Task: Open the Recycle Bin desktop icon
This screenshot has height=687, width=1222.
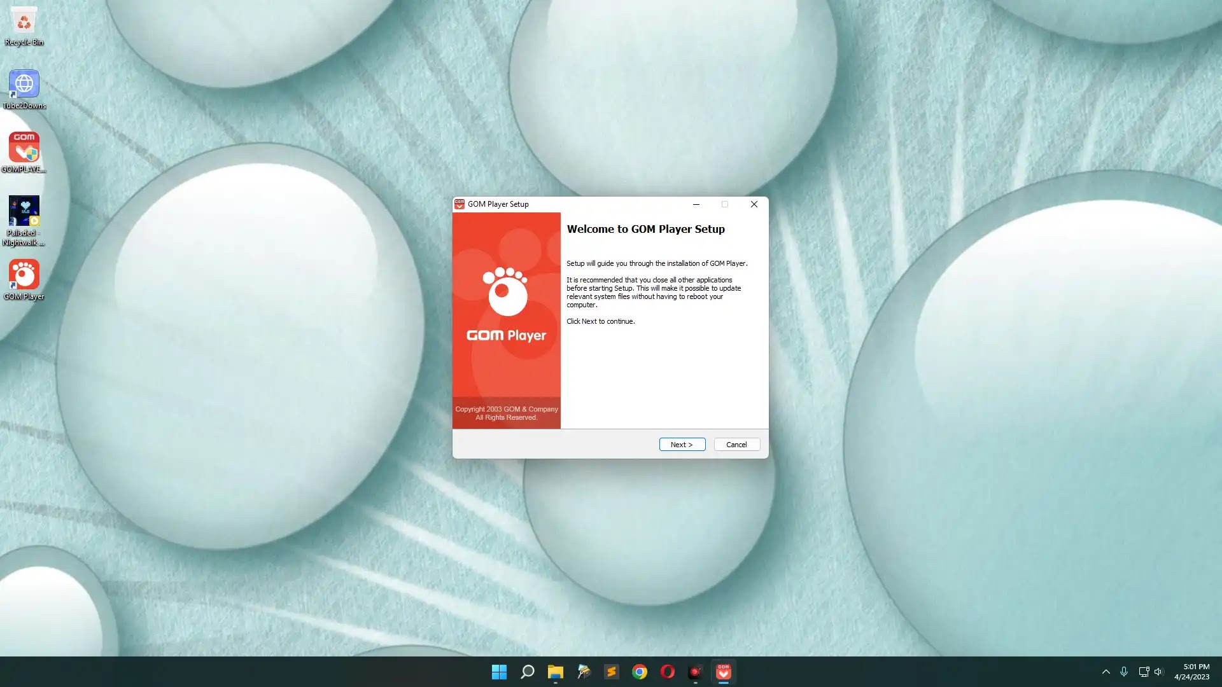Action: [x=24, y=25]
